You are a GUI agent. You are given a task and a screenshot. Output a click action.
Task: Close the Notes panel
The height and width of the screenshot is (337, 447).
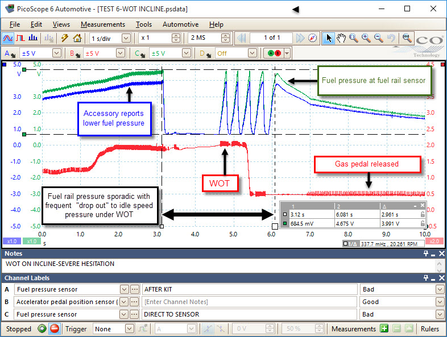[441, 253]
